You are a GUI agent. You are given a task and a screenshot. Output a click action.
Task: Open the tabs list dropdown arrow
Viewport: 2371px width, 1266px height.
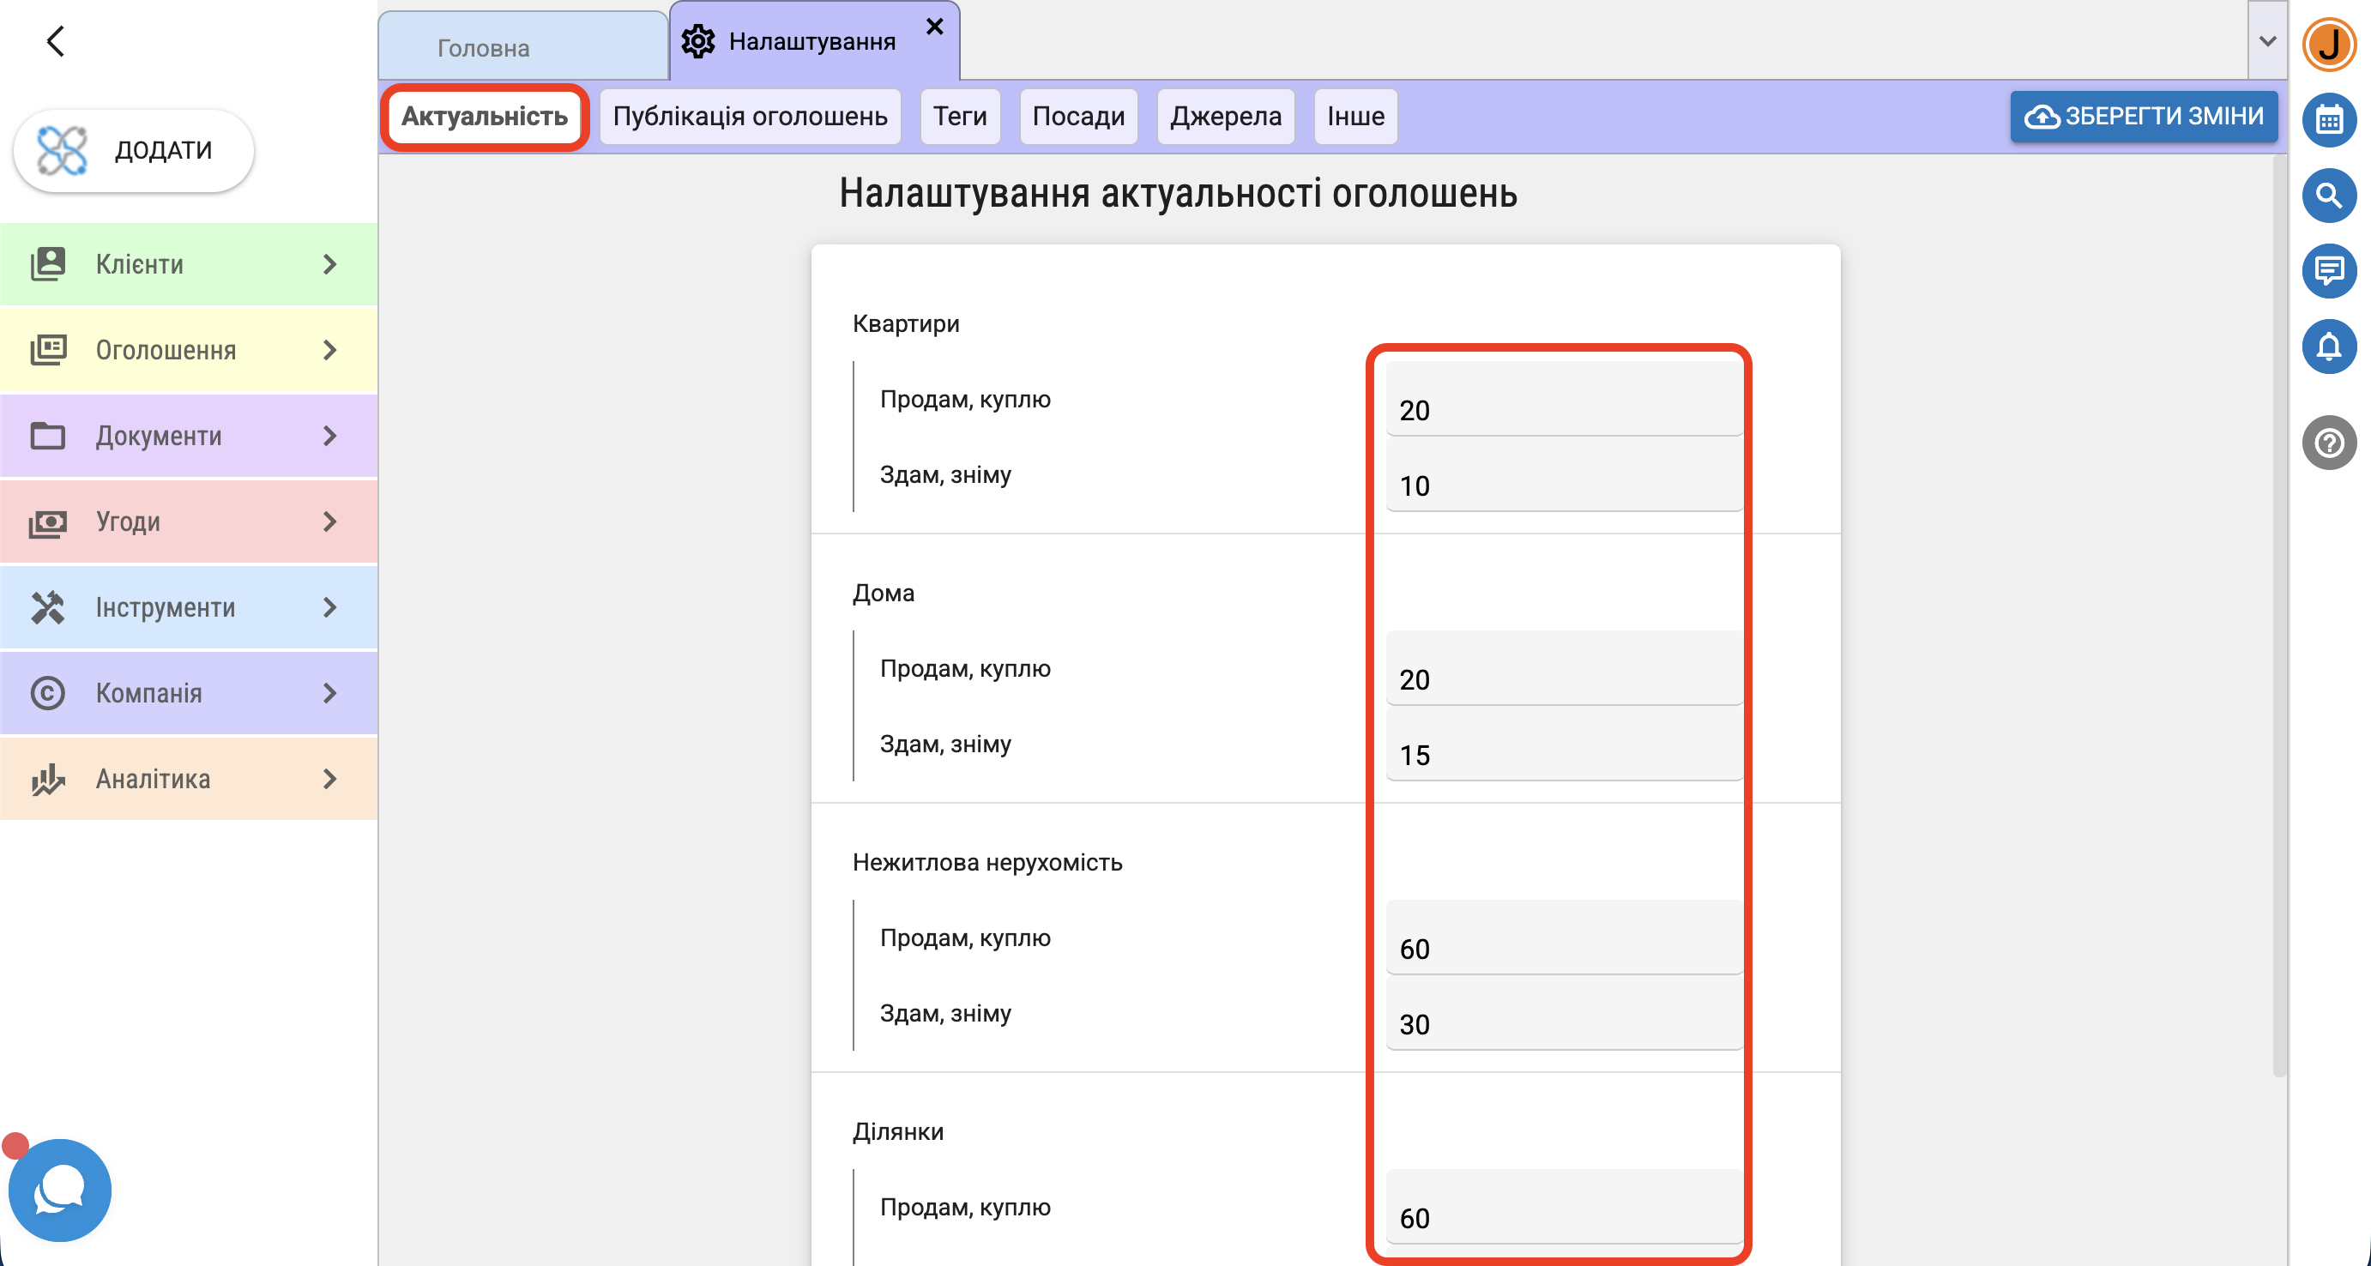[x=2267, y=41]
